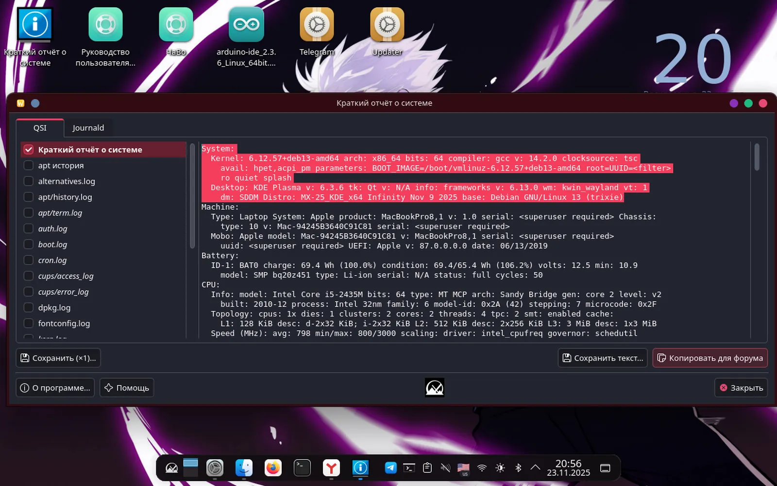
Task: Launch Firefox from the dock
Action: [273, 468]
